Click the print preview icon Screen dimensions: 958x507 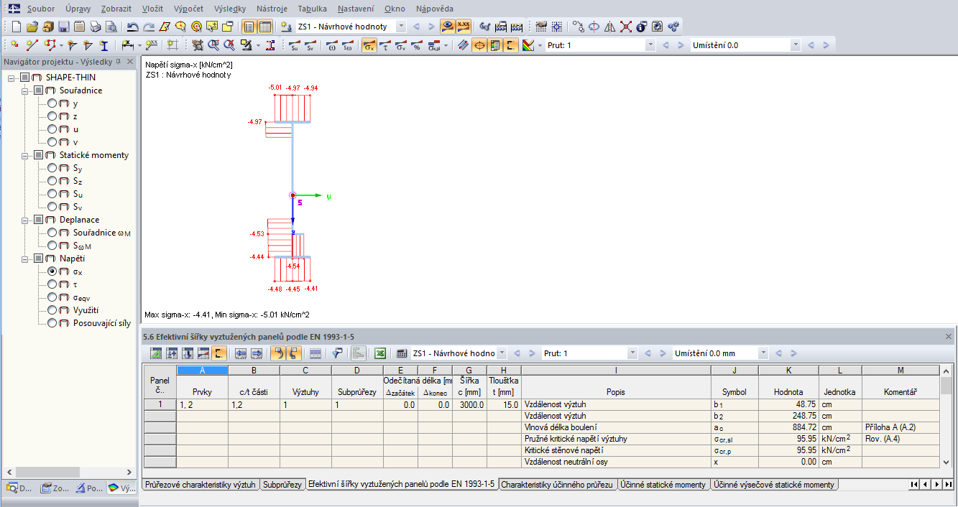(111, 27)
